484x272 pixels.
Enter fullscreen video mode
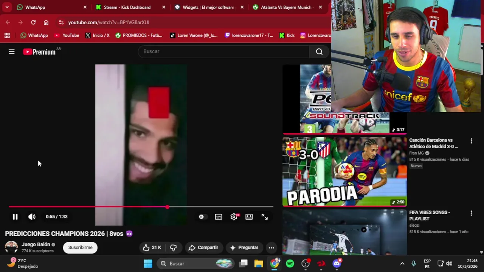(x=265, y=217)
